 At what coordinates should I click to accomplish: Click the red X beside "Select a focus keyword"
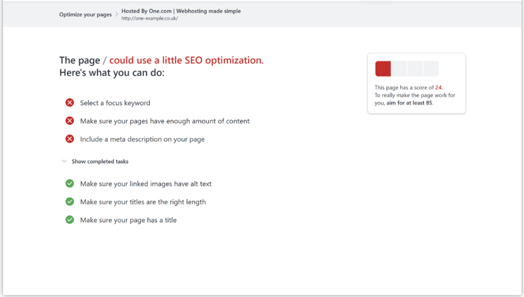click(x=70, y=102)
